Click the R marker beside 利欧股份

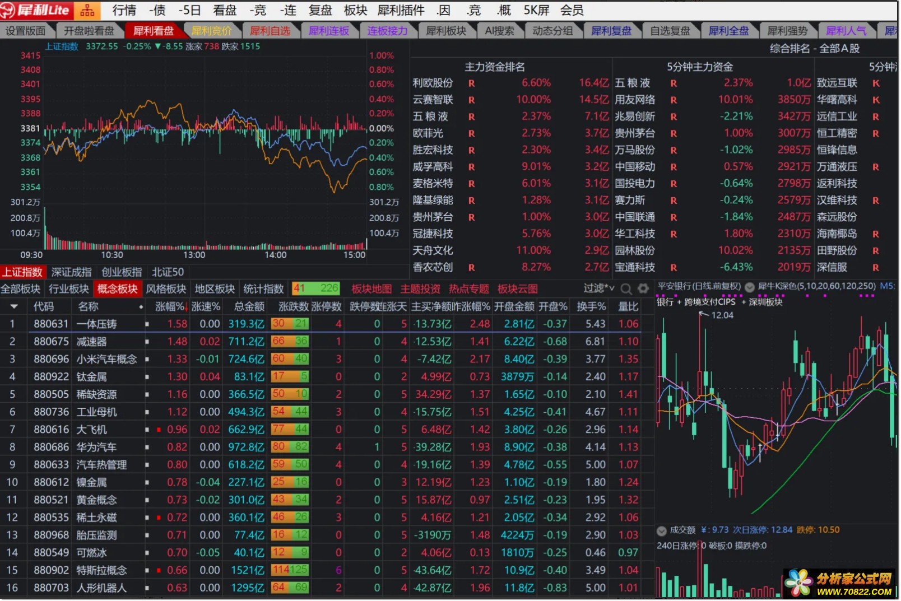[x=472, y=83]
